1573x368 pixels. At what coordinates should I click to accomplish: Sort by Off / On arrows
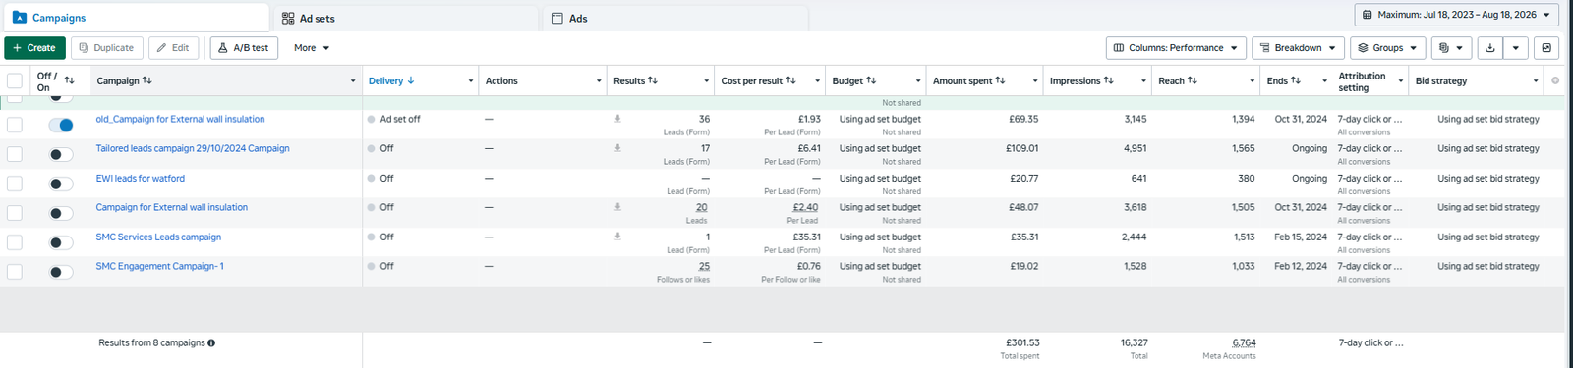click(69, 80)
